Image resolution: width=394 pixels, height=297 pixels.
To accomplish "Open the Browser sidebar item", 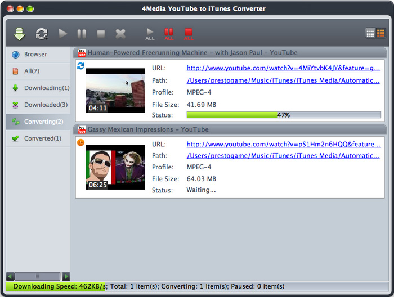I will 35,55.
